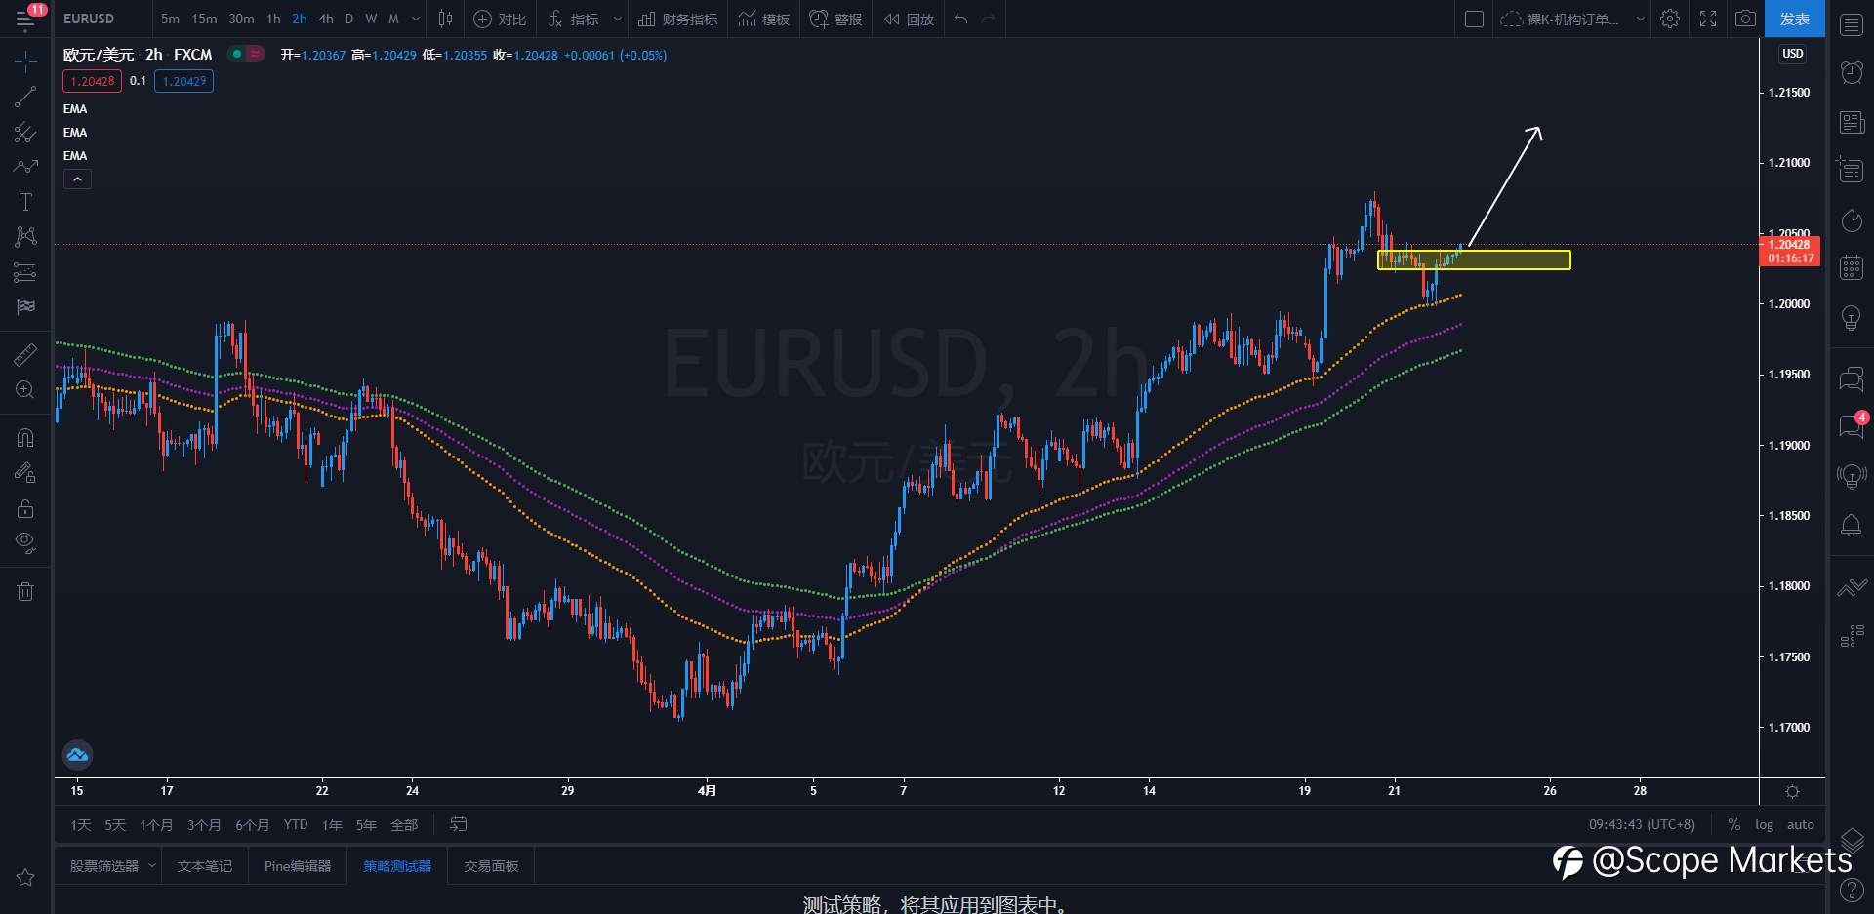Open the economic calendar icon
Viewport: 1874px width, 914px height.
[x=1851, y=268]
